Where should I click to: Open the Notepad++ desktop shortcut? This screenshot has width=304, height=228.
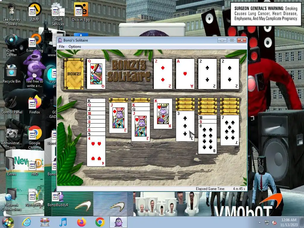click(x=34, y=197)
